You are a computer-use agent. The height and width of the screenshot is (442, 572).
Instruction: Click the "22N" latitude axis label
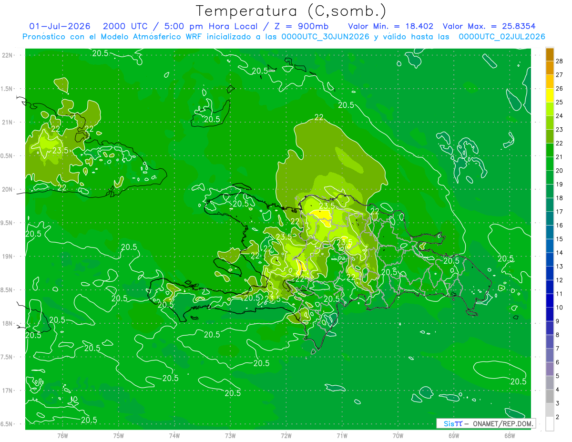click(7, 55)
